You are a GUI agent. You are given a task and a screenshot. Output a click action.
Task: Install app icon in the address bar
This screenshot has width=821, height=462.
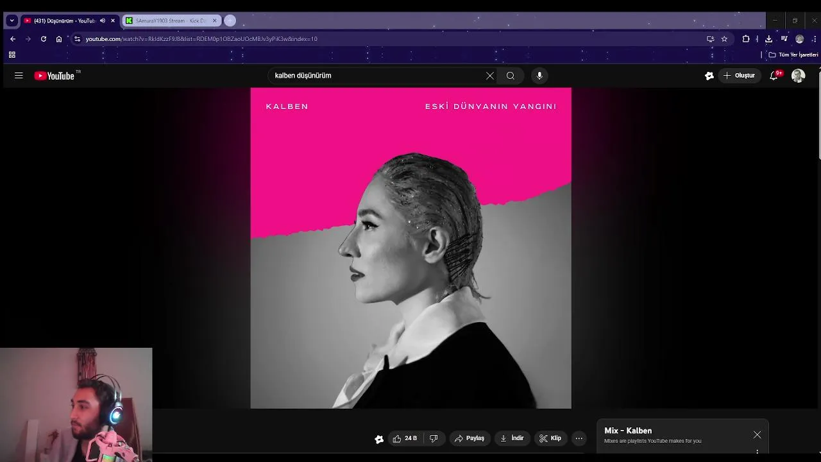pos(710,39)
